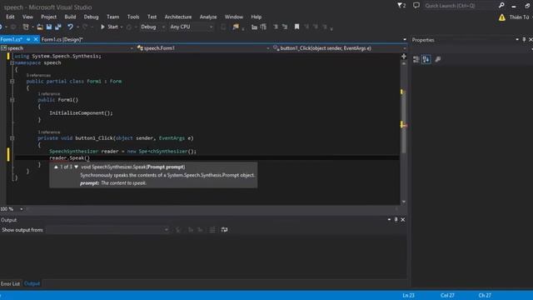Toggle word wrap in Output panel
533x300 pixels.
tap(224, 230)
